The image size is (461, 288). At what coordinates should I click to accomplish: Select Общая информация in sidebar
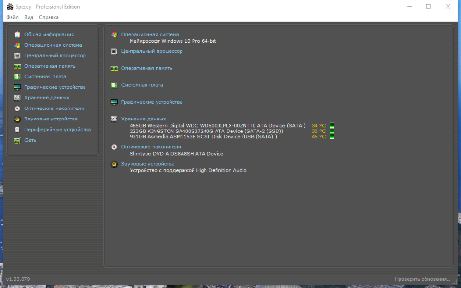pos(49,35)
